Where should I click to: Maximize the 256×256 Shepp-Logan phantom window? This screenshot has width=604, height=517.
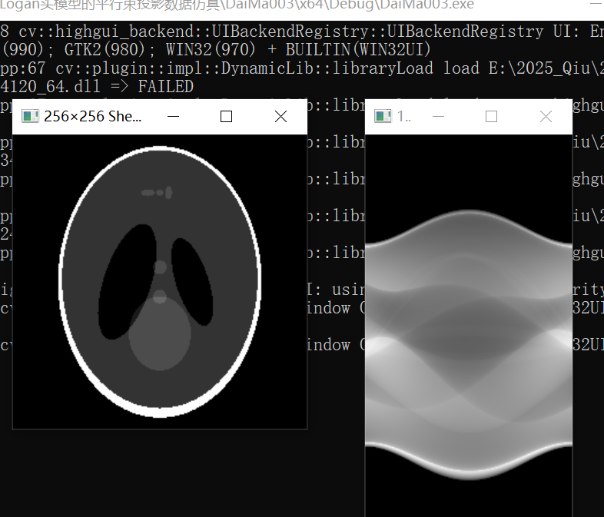[x=226, y=116]
